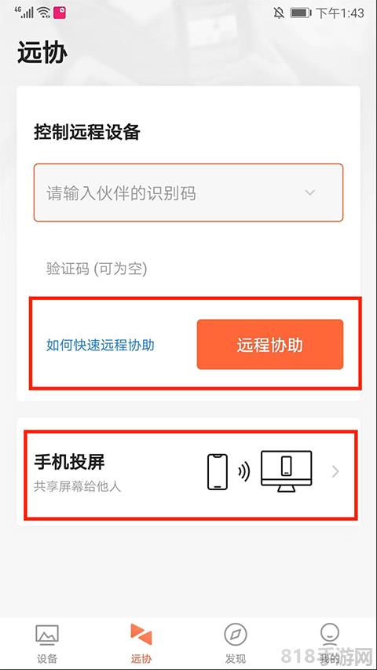This screenshot has height=670, width=377.
Task: Select the 远协 tab icon
Action: pos(141,634)
